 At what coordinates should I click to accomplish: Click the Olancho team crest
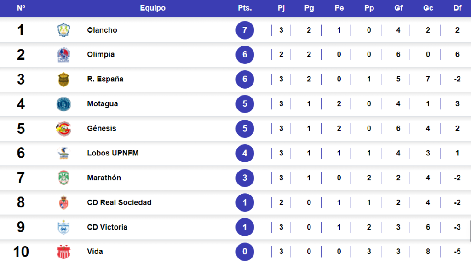(x=63, y=30)
